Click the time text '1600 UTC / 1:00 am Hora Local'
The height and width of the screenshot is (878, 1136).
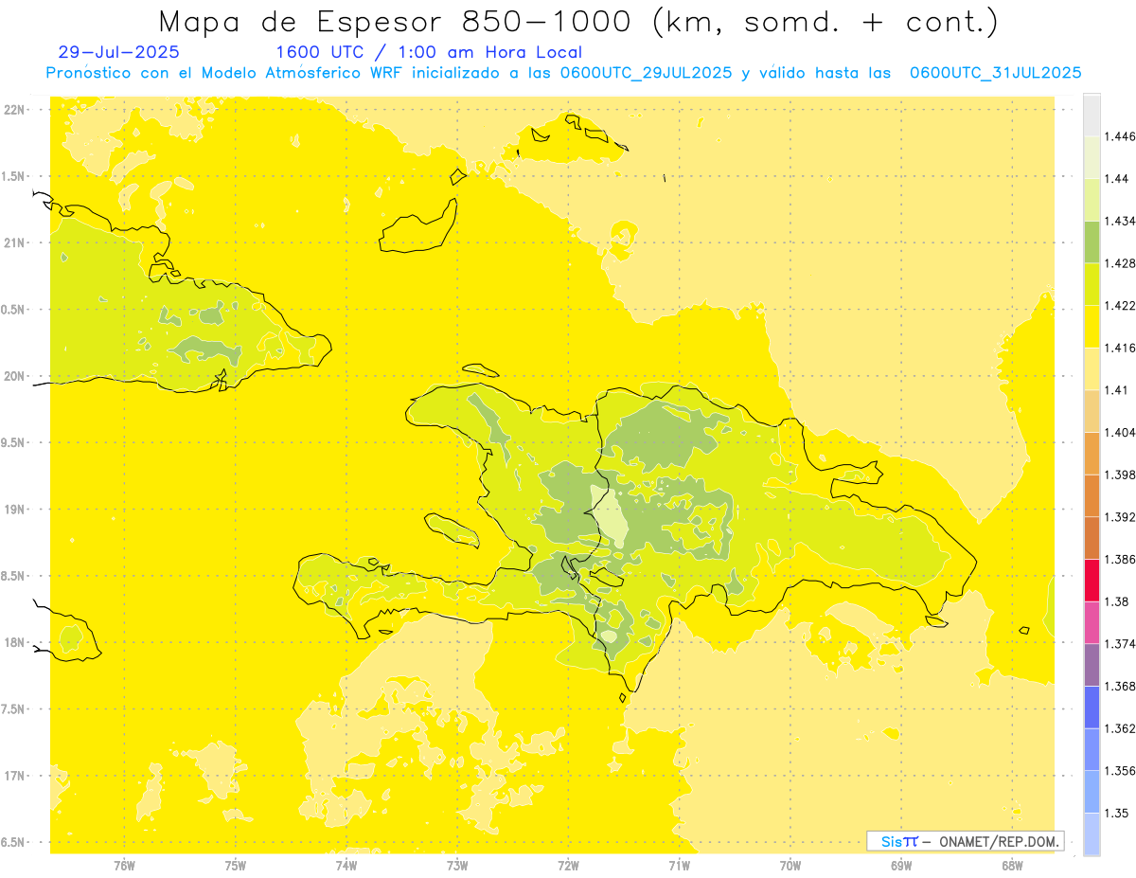pos(429,52)
